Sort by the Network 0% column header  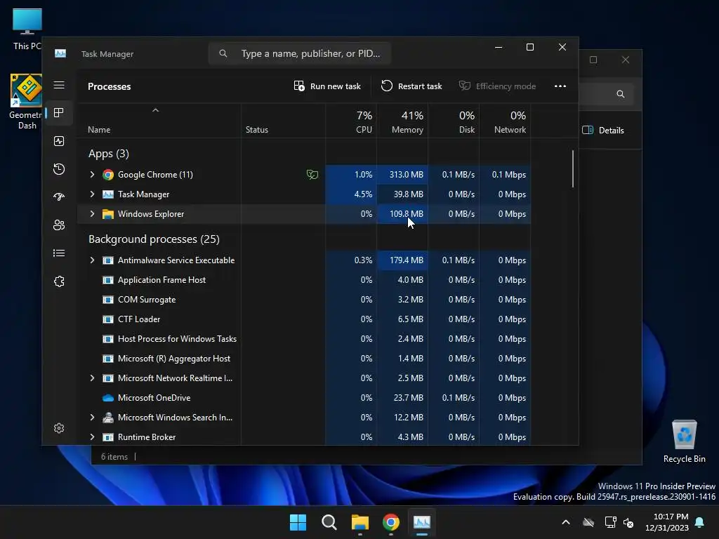pyautogui.click(x=505, y=121)
